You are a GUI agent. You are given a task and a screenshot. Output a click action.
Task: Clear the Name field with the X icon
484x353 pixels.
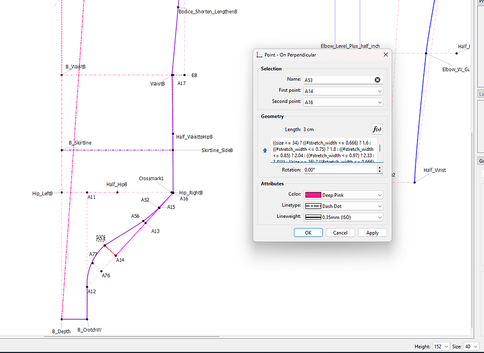tap(378, 80)
